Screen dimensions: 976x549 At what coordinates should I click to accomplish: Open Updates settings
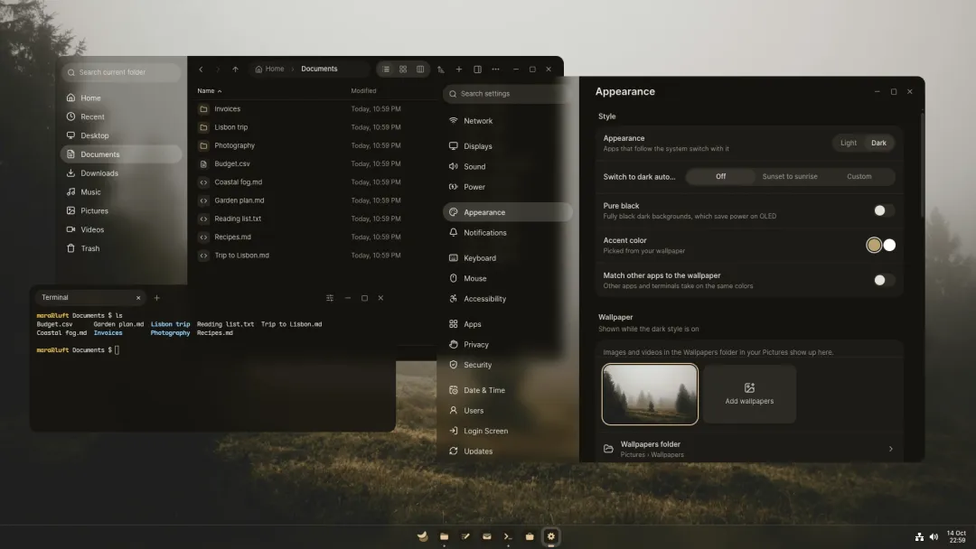pyautogui.click(x=507, y=451)
